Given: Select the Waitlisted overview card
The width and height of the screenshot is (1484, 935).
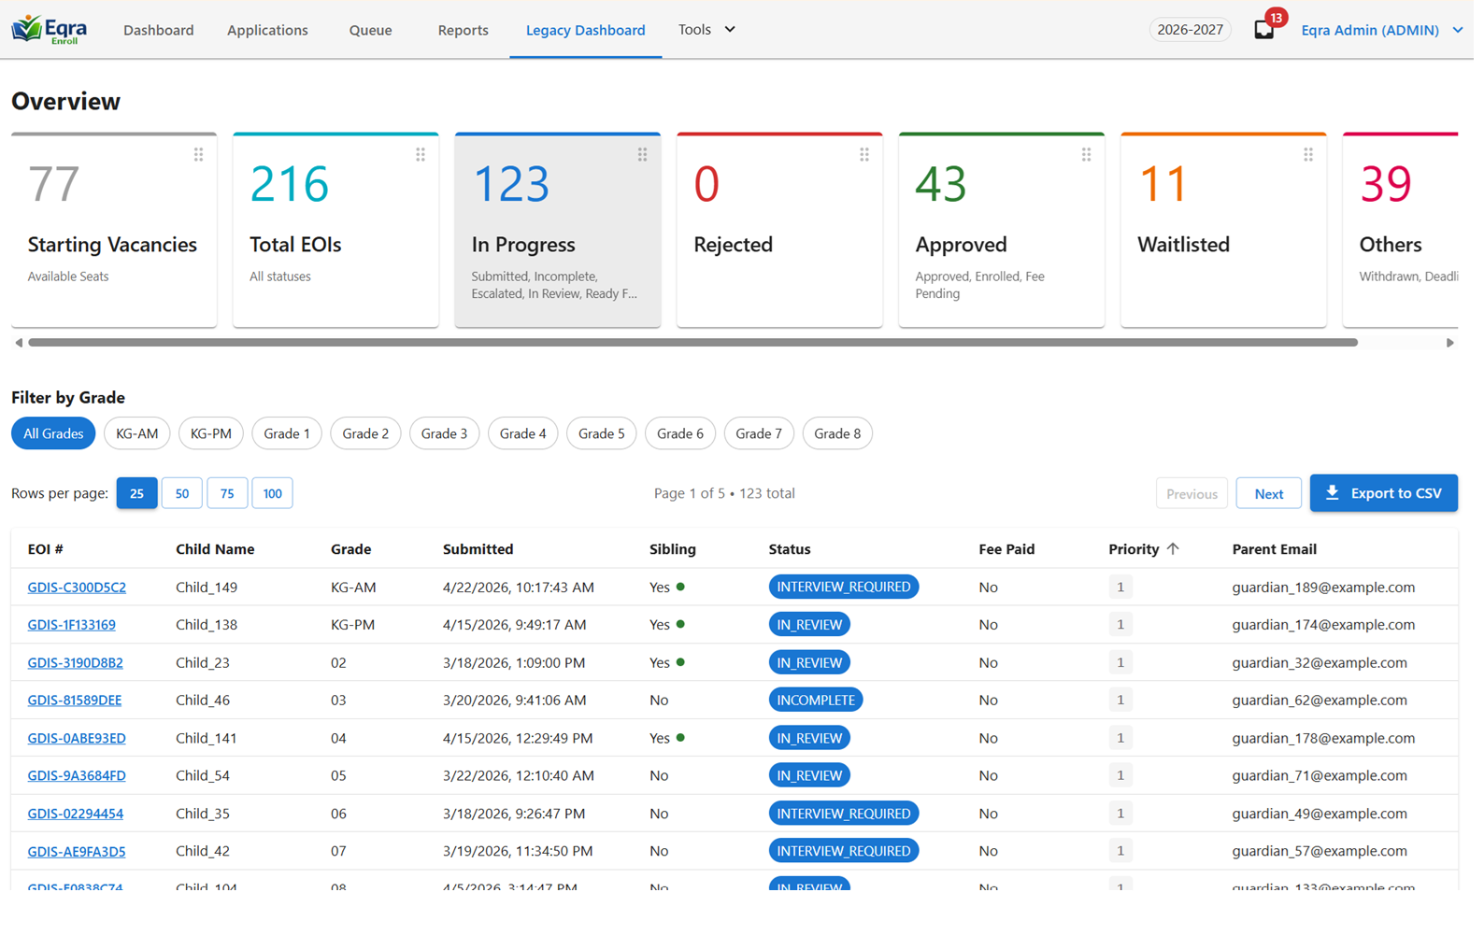Looking at the screenshot, I should 1223,230.
